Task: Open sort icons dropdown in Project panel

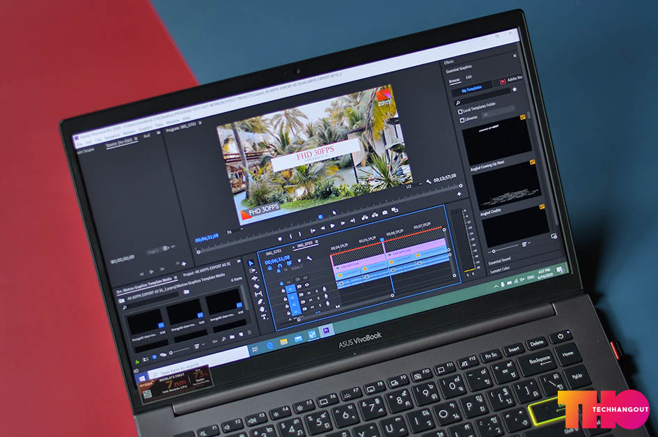Action: (198, 346)
